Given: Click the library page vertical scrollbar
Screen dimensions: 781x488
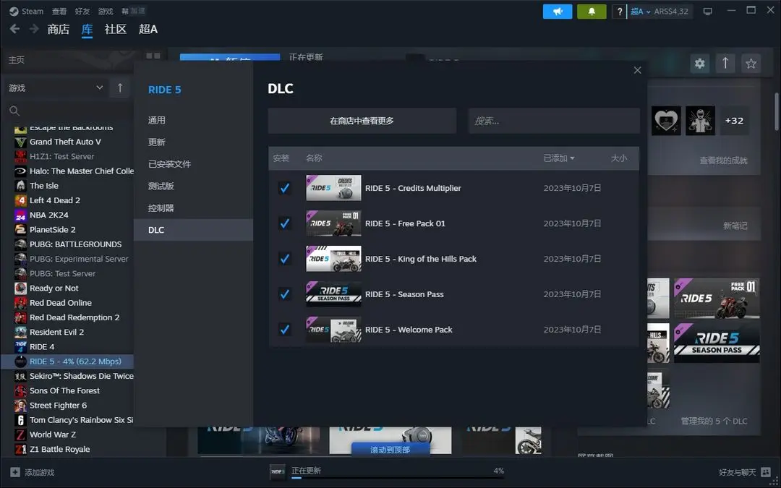Looking at the screenshot, I should pos(775,112).
